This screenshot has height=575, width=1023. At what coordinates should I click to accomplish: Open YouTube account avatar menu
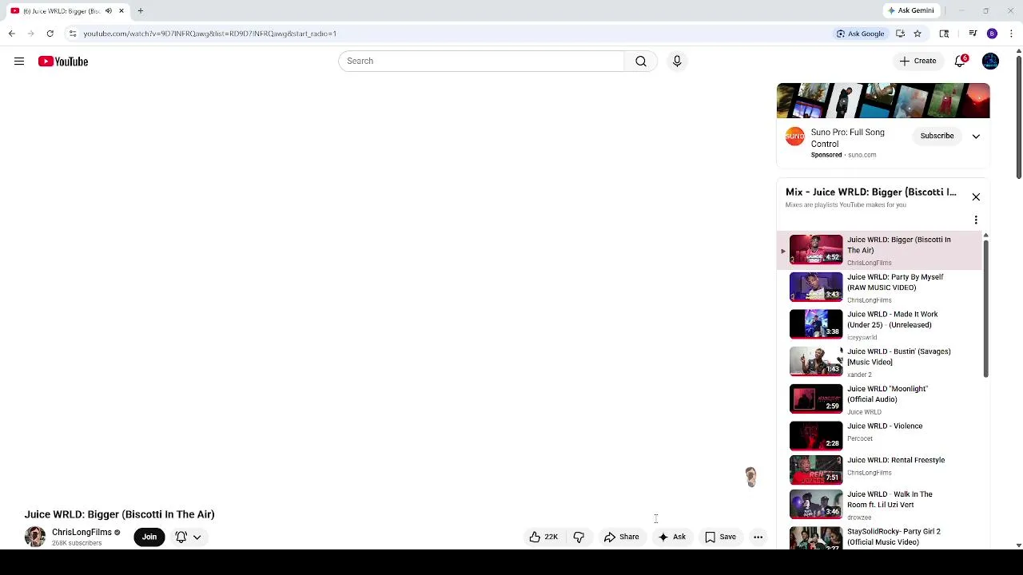(x=990, y=61)
